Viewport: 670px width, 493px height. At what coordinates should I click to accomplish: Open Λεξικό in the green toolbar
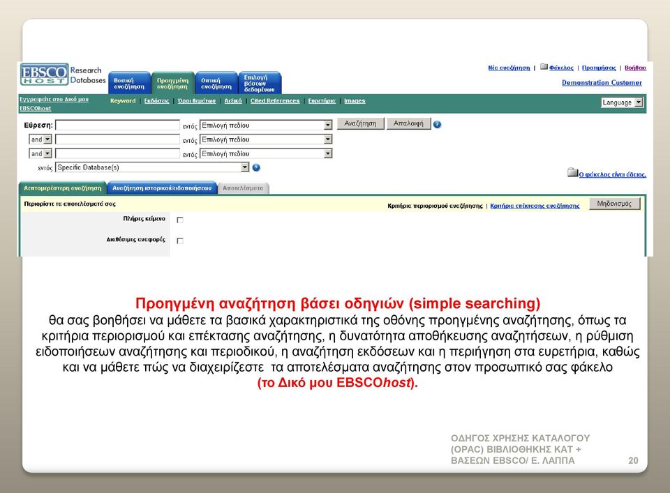[233, 100]
